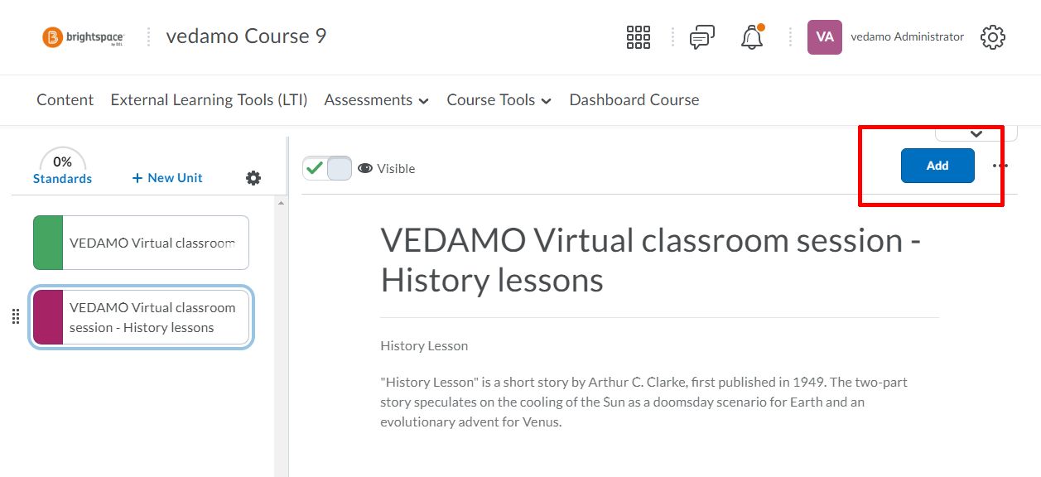Click the Visible eye indicator

[386, 168]
